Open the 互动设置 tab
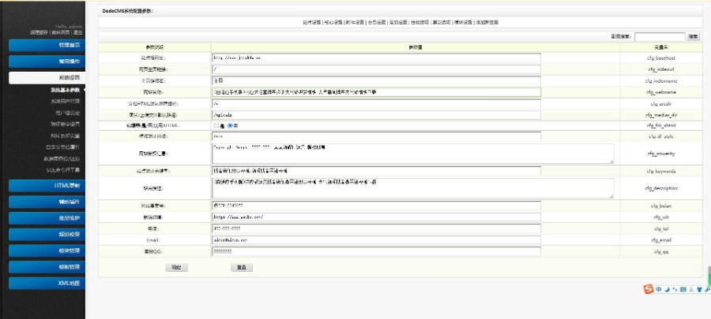The height and width of the screenshot is (319, 711). pyautogui.click(x=398, y=22)
